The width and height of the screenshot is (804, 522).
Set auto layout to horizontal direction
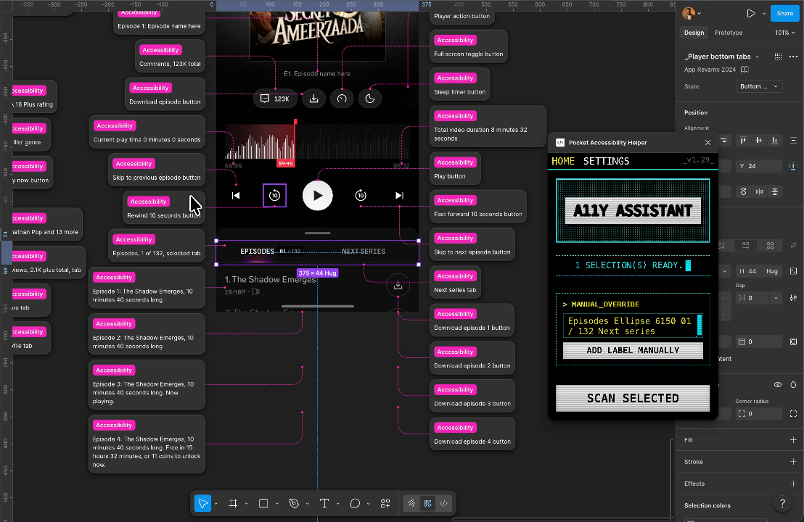click(x=745, y=246)
